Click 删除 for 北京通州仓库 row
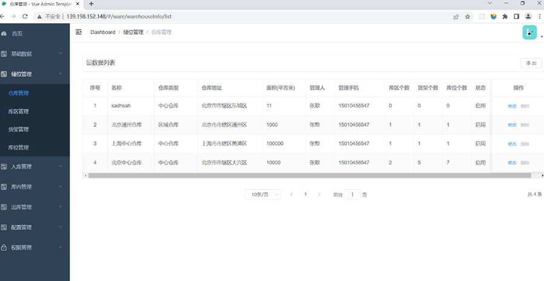This screenshot has height=281, width=544. (525, 125)
